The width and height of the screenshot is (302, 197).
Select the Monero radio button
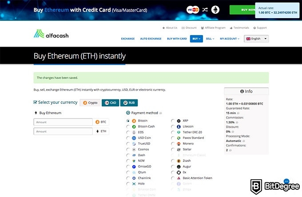click(x=173, y=144)
